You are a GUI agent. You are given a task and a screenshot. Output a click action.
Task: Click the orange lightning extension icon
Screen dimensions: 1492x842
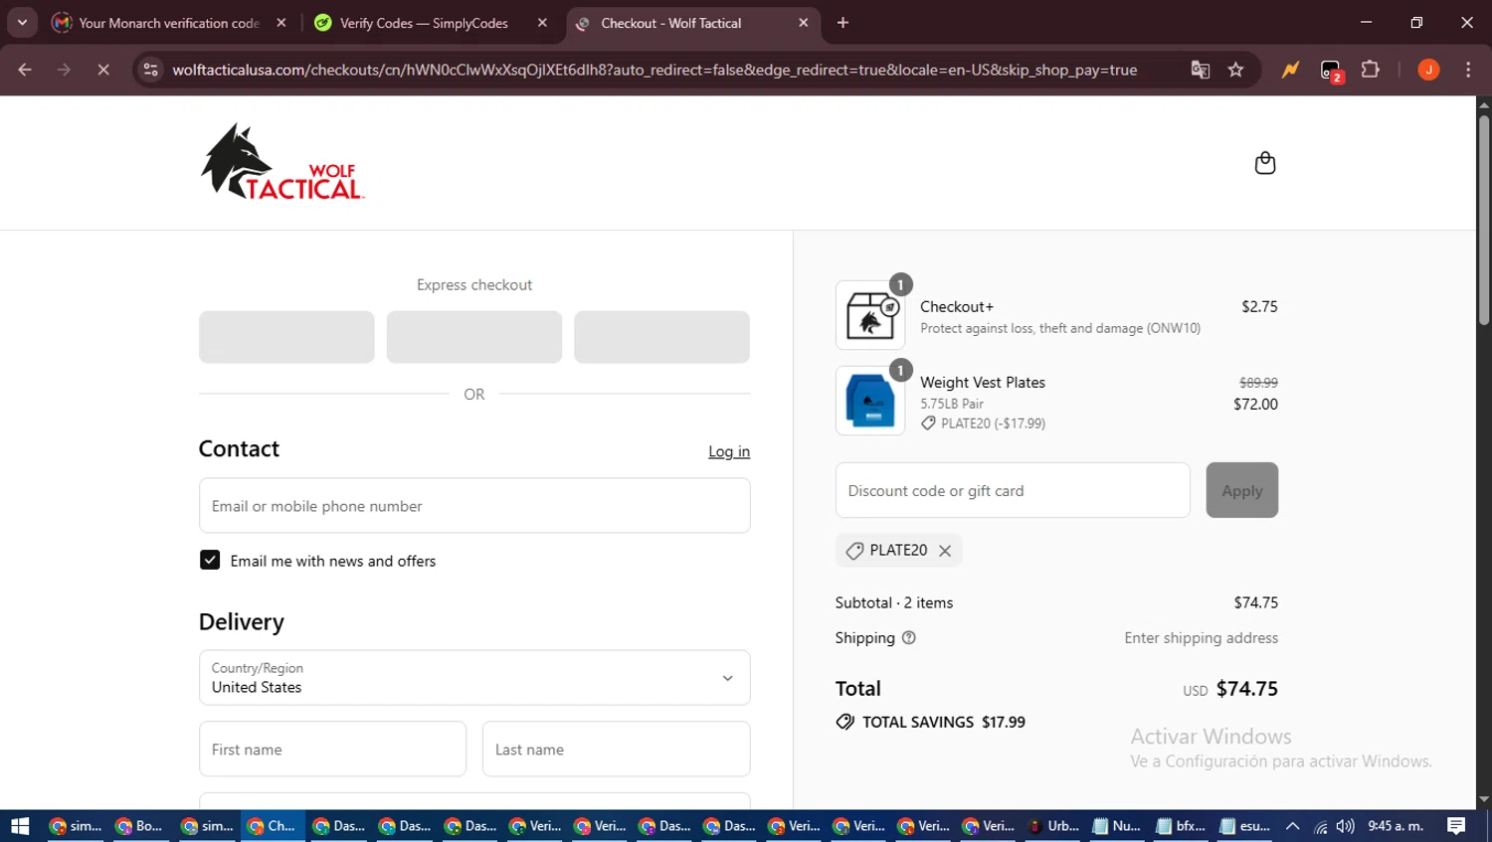pos(1290,70)
